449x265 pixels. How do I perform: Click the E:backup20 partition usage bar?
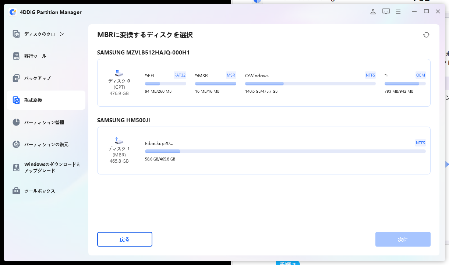[285, 151]
